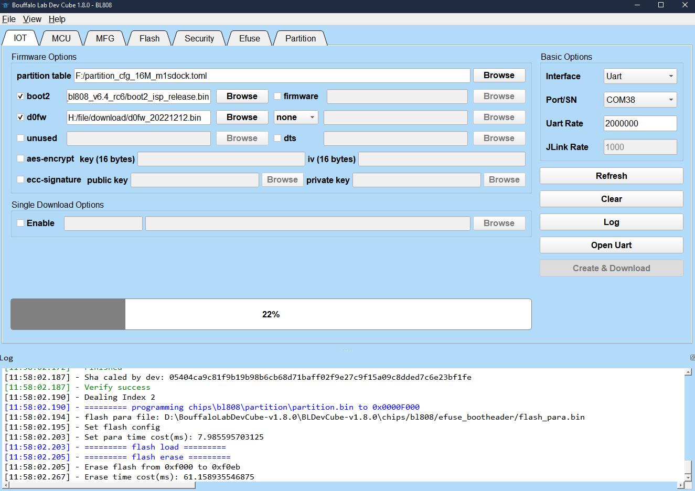Click the 'programming chips' partition.bin log line

[212, 407]
